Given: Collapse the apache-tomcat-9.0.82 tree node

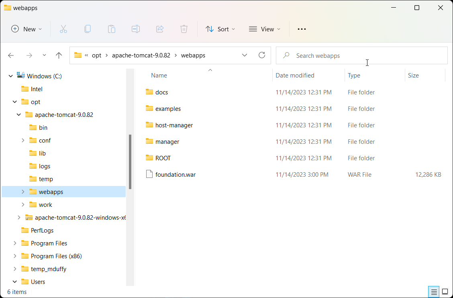Looking at the screenshot, I should [x=19, y=115].
